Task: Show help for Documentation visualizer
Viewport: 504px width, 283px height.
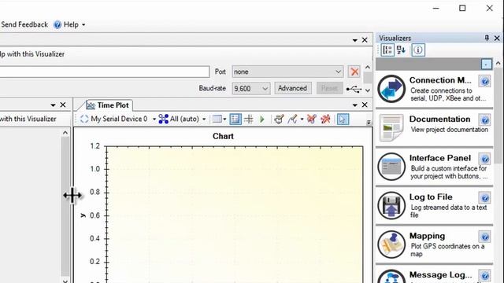Action: point(485,120)
